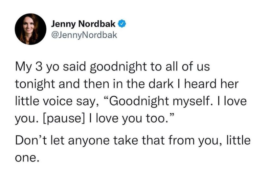Click the phrase "all of us"
The image size is (268, 173).
tap(189, 67)
